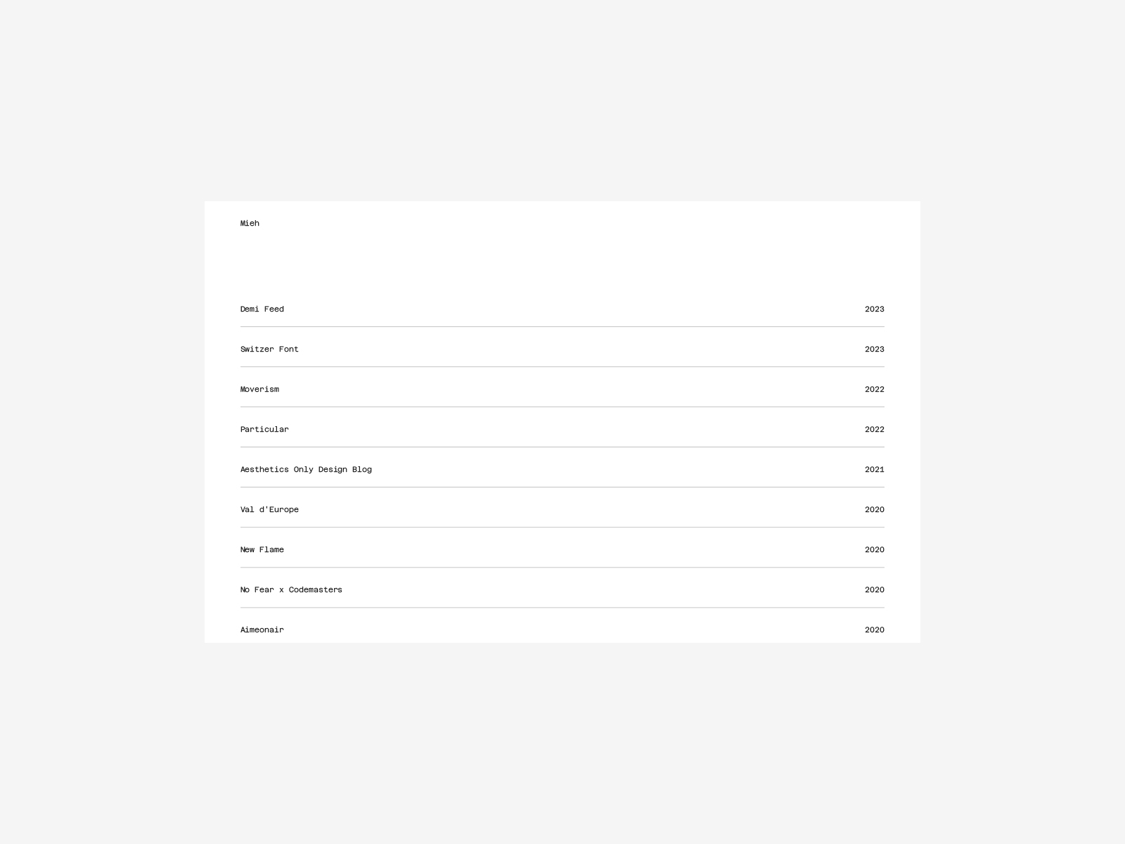Click the 2020 year beside No Fear x Codemasters

[x=874, y=590]
